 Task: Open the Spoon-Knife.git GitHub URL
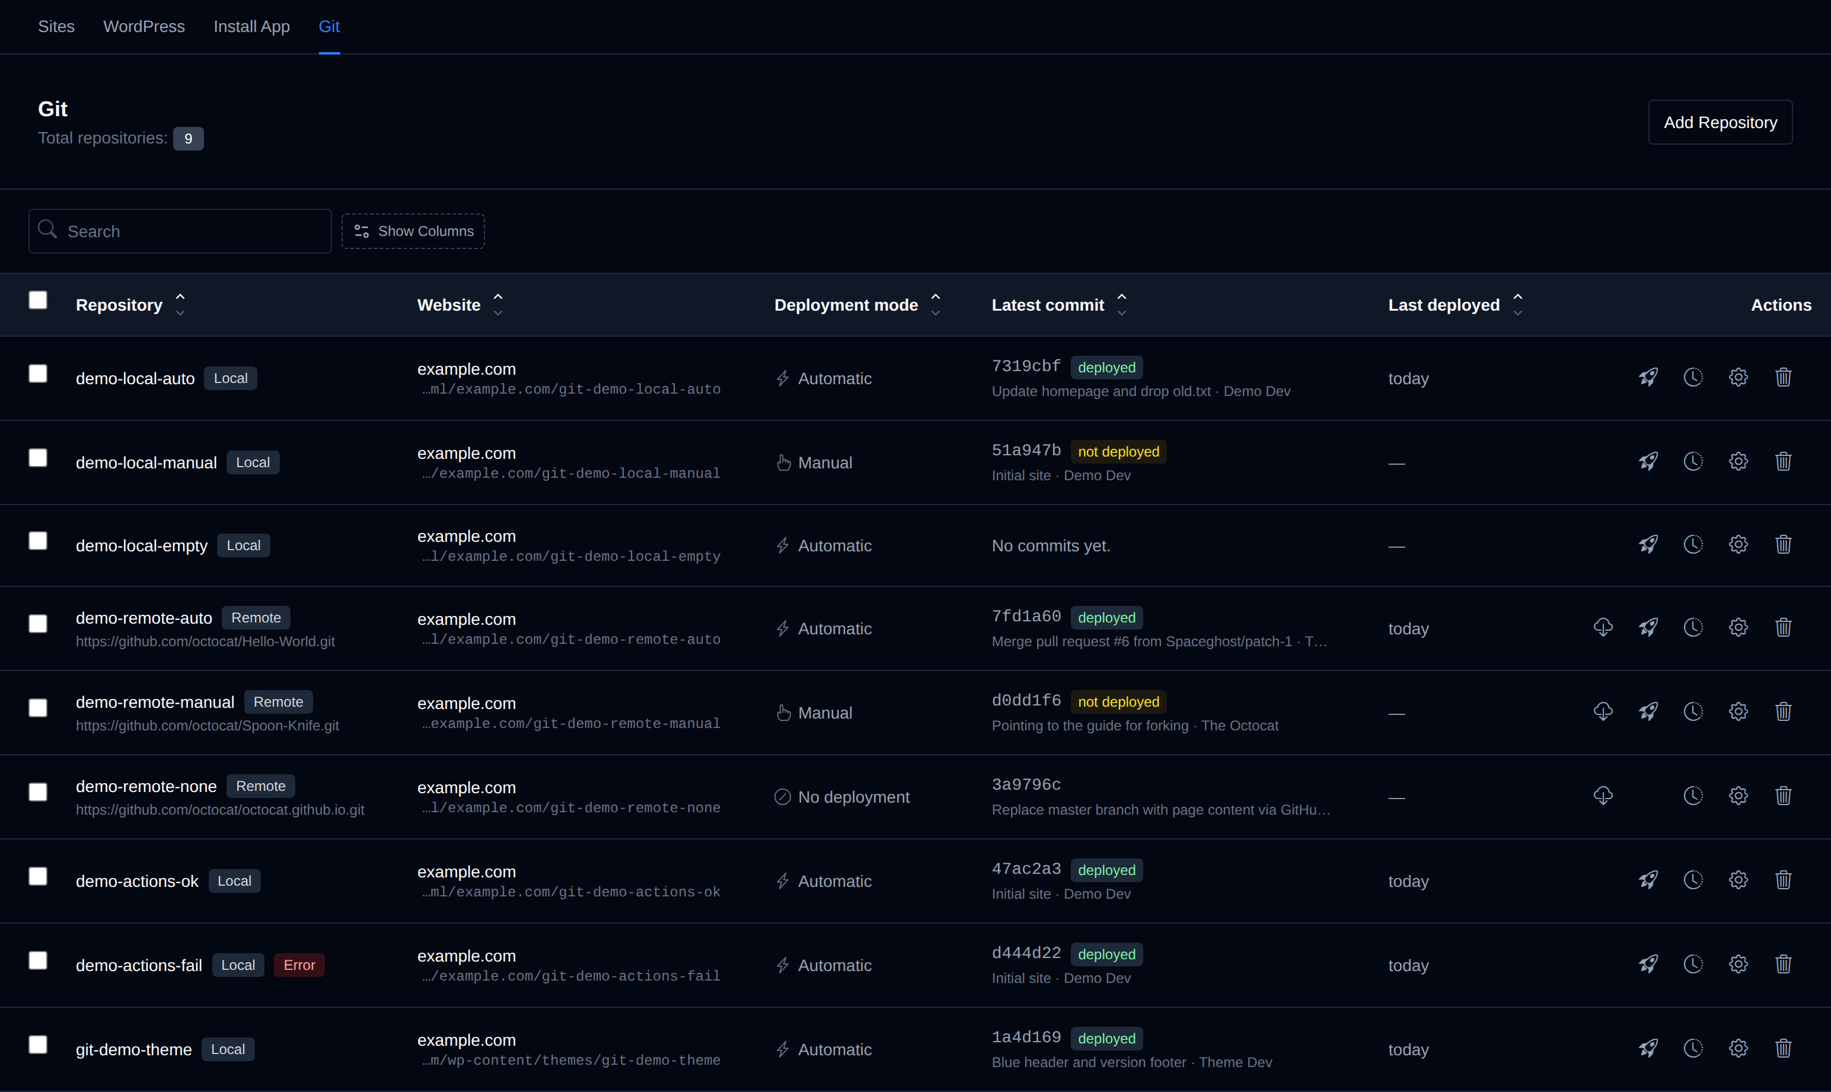coord(208,726)
